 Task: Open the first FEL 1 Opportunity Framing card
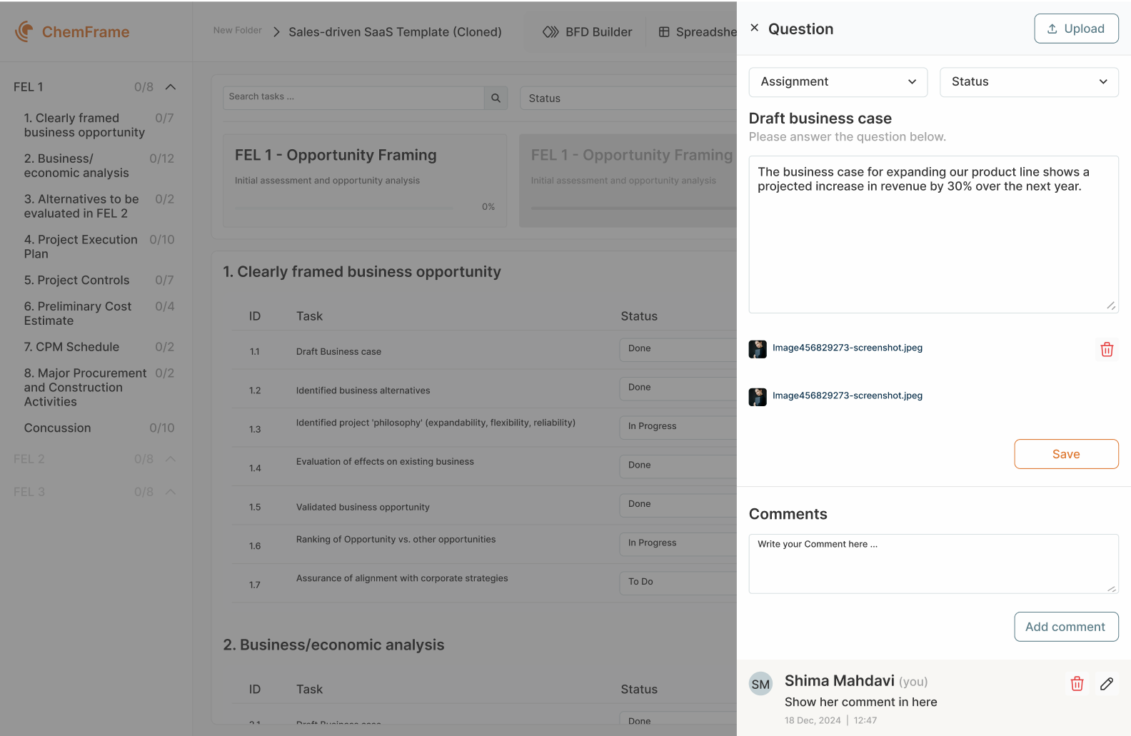coord(365,181)
